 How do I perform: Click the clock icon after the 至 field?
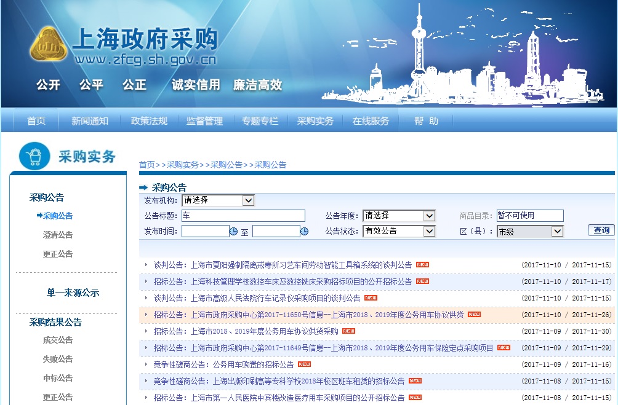point(304,231)
